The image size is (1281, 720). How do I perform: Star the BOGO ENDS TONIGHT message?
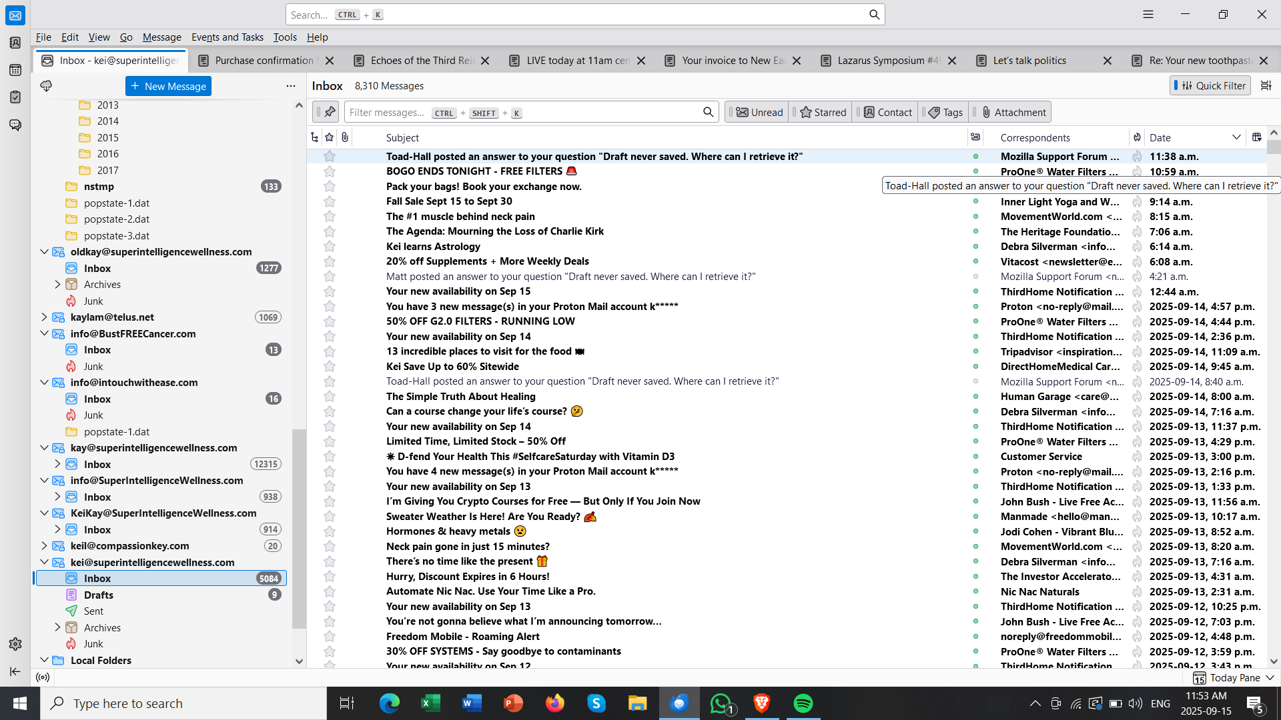tap(330, 171)
